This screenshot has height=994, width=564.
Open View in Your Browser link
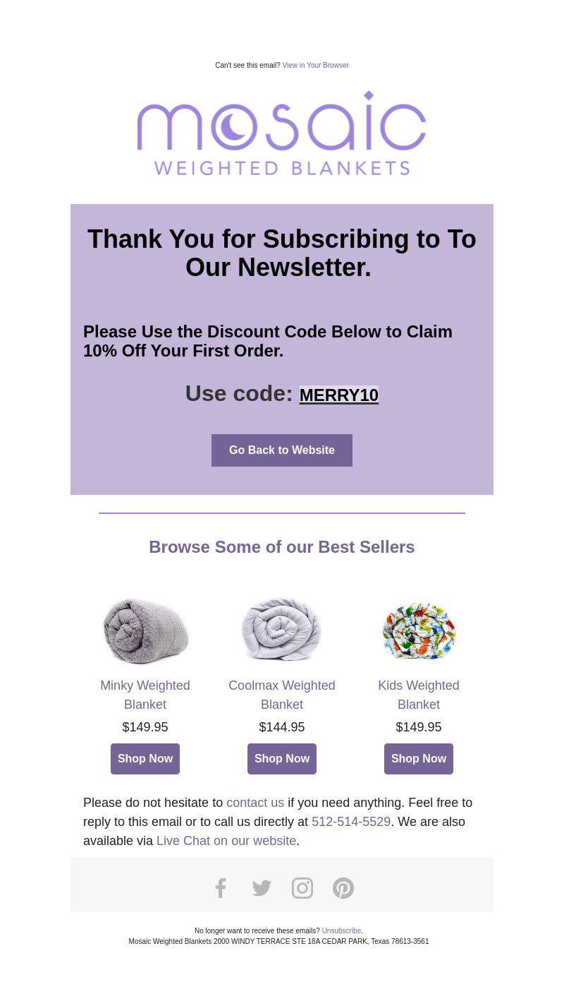[315, 66]
